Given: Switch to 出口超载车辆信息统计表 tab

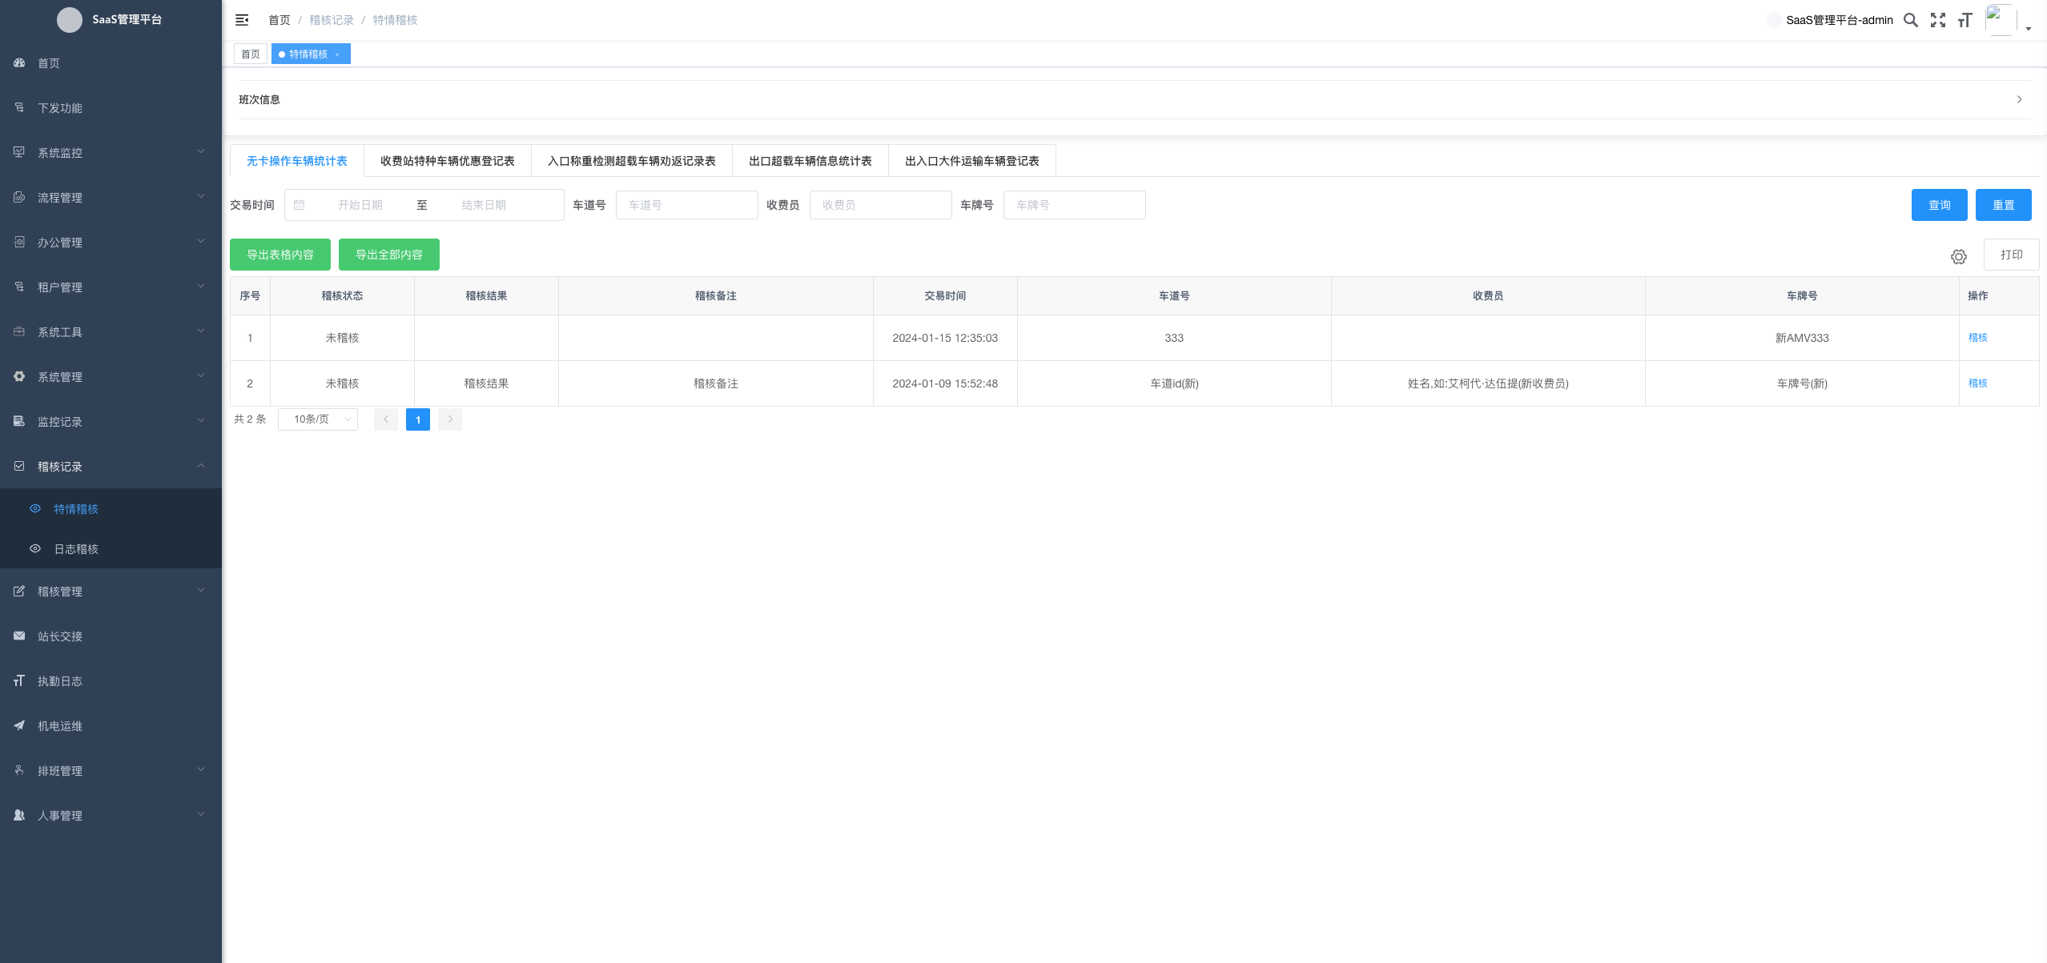Looking at the screenshot, I should pyautogui.click(x=810, y=161).
